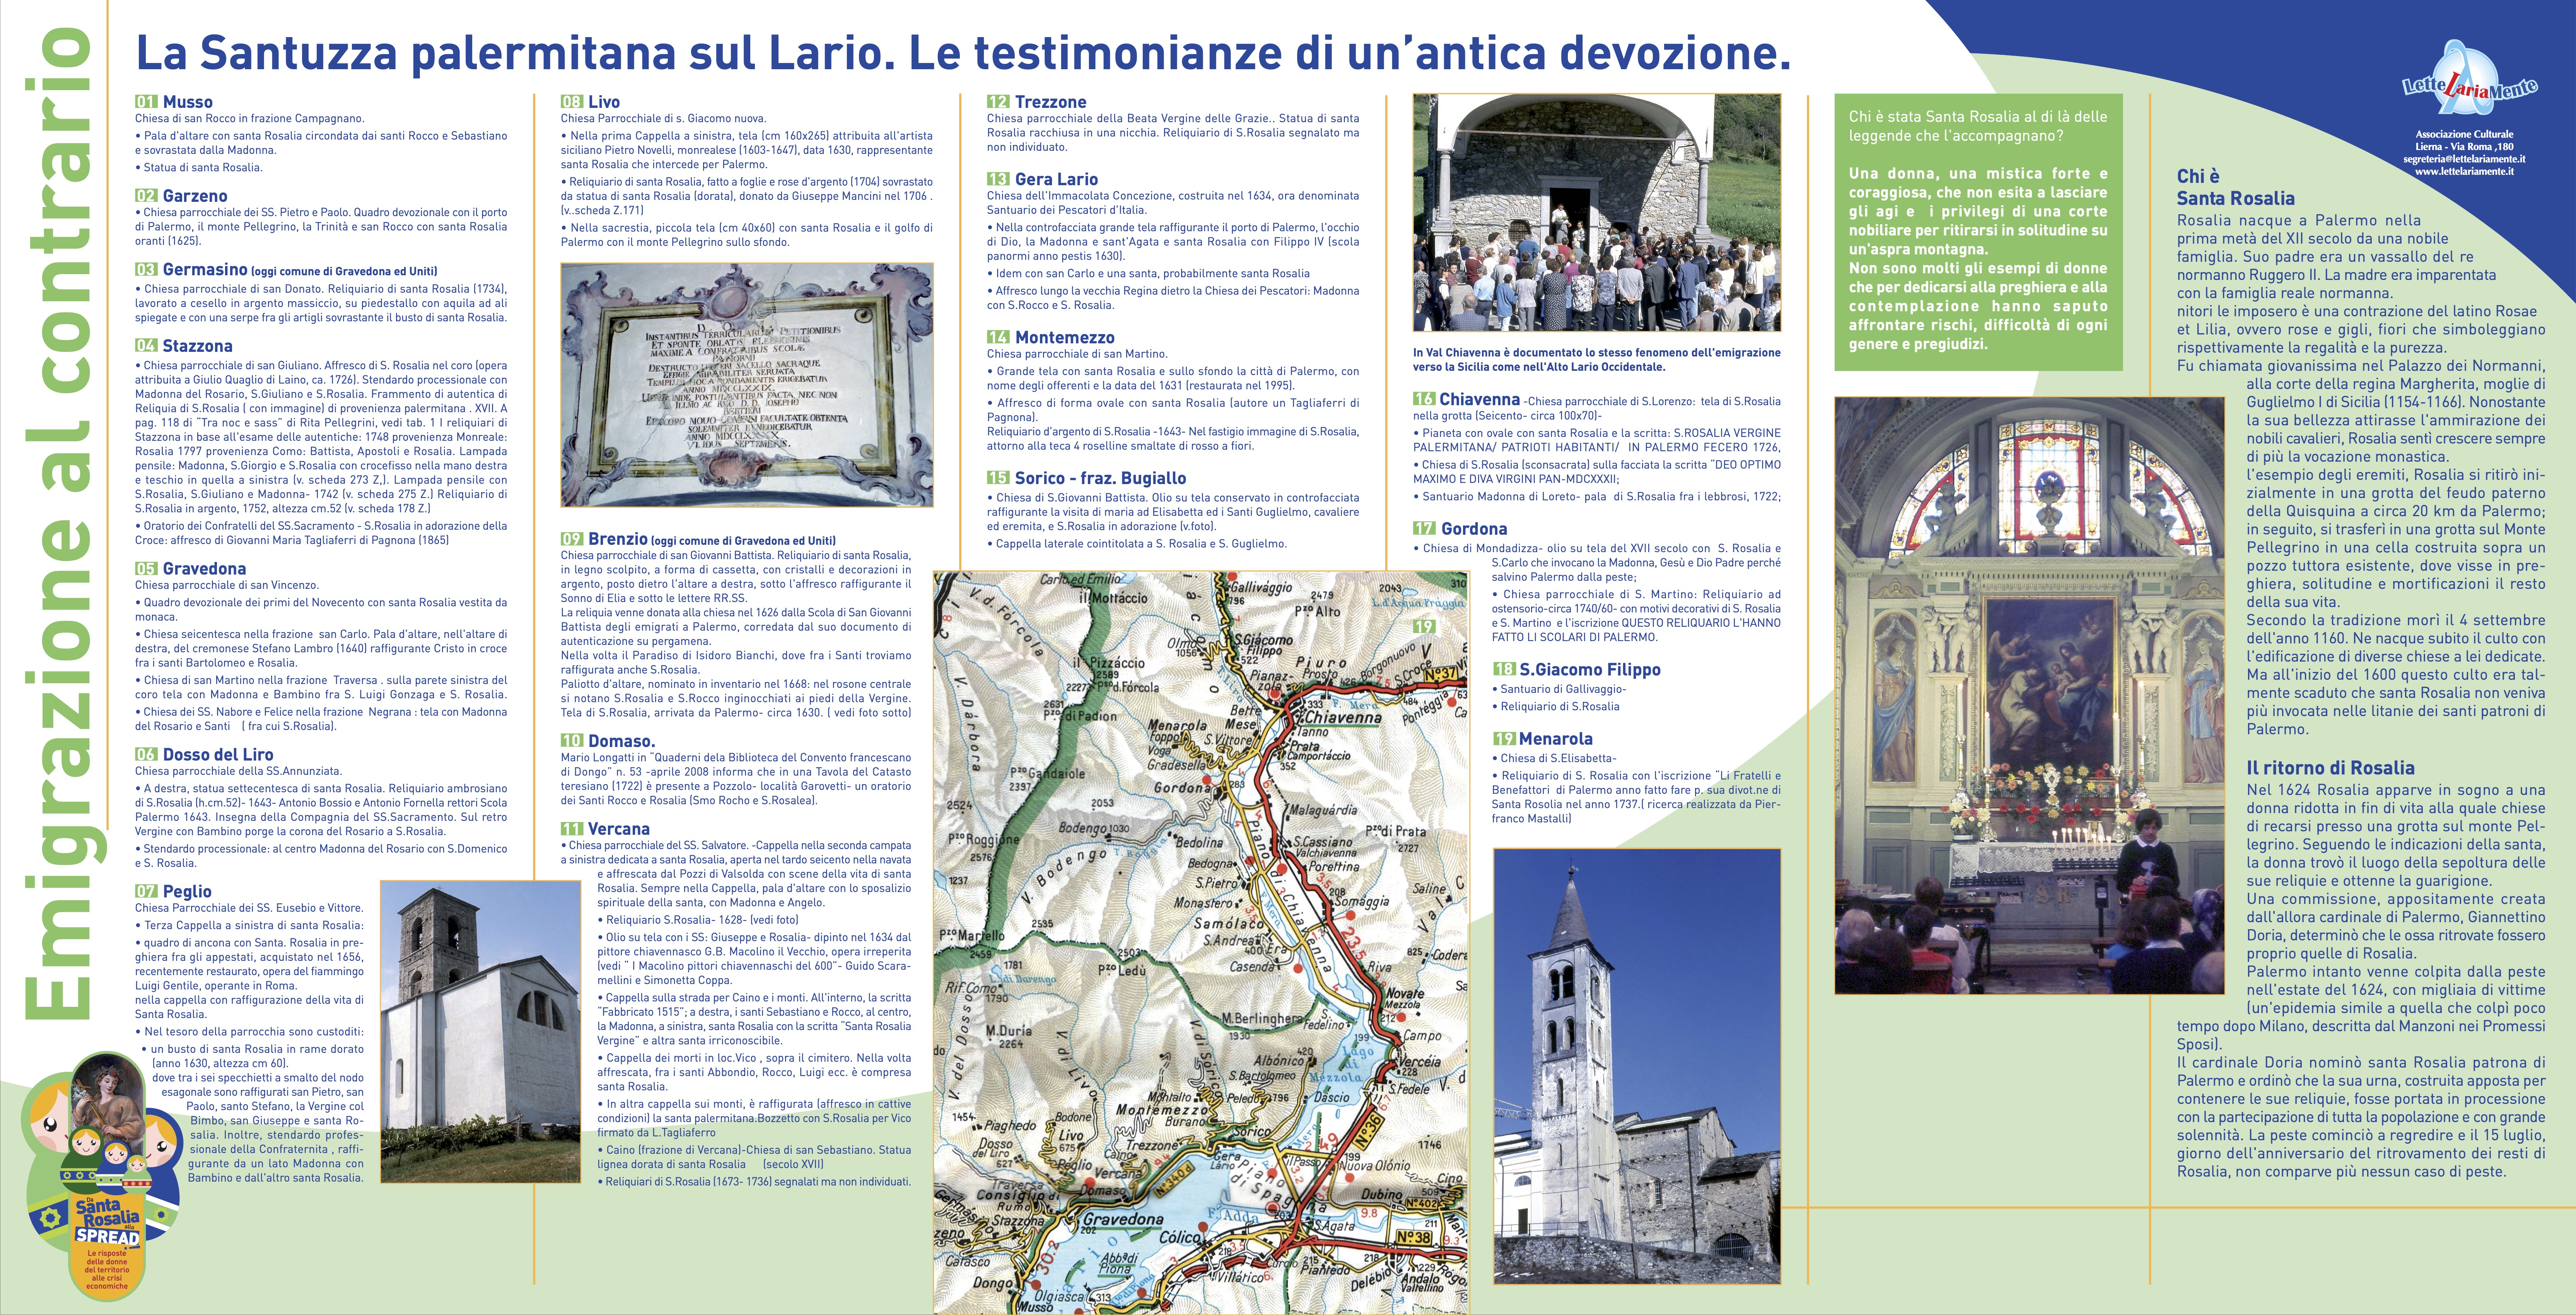Click the 09 badge next to Brenzio
Viewport: 2576px width, 1315px height.
coord(572,539)
